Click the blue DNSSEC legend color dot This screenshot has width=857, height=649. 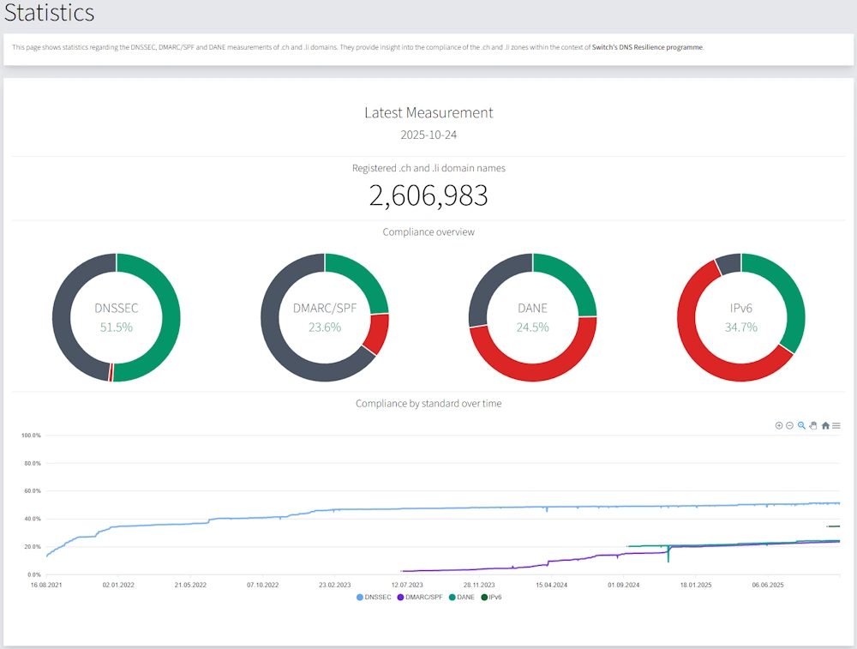tap(360, 597)
